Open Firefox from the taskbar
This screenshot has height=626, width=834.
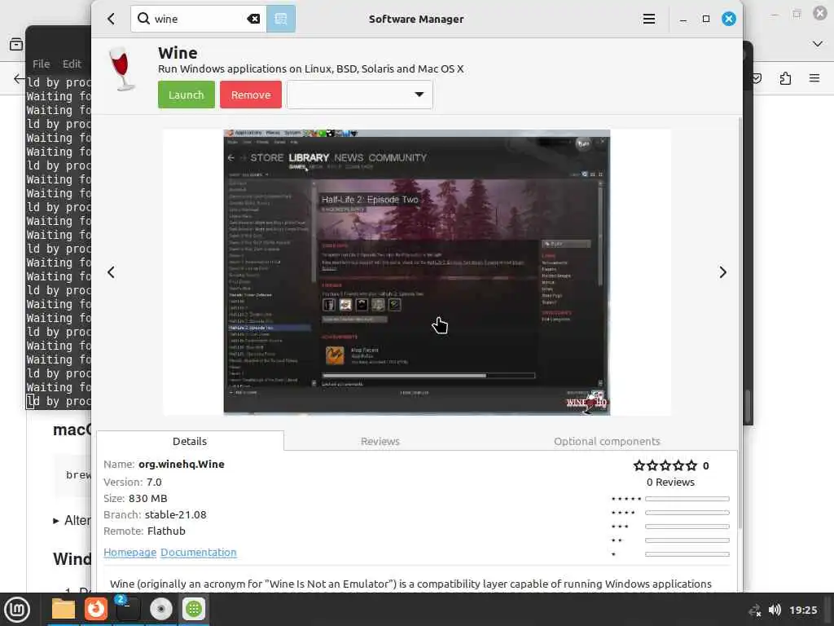point(96,609)
